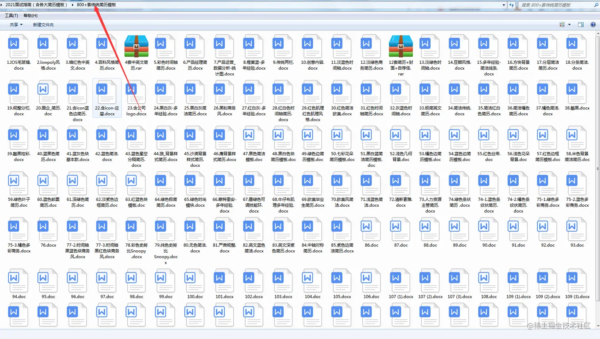Viewport: 600px width, 339px height.
Task: Open the 帮助(H) menu
Action: 31,15
